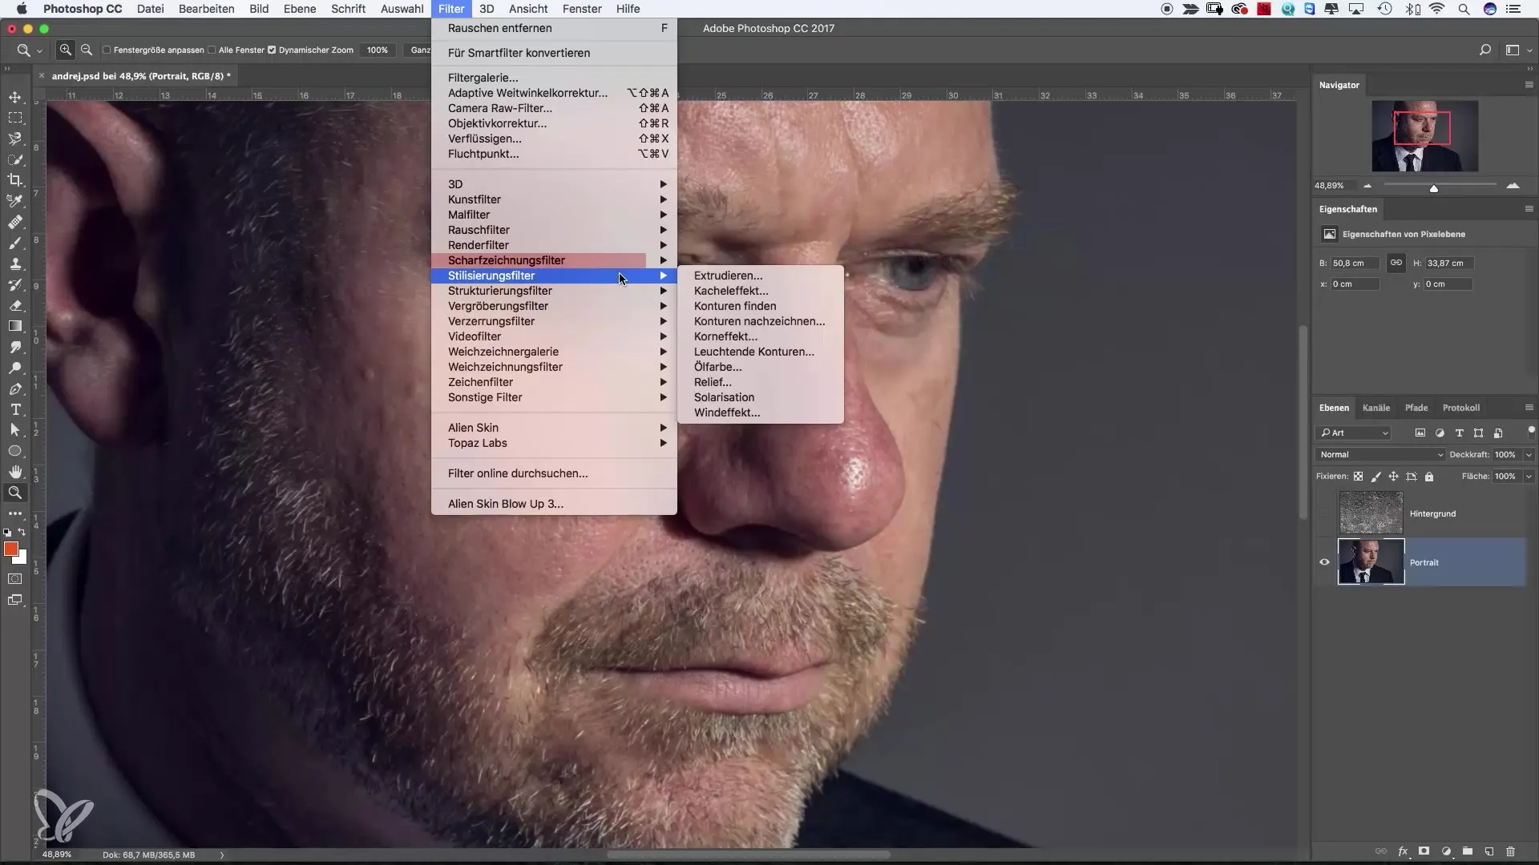The image size is (1539, 865).
Task: Select the Zoom tool in toolbar
Action: point(15,493)
